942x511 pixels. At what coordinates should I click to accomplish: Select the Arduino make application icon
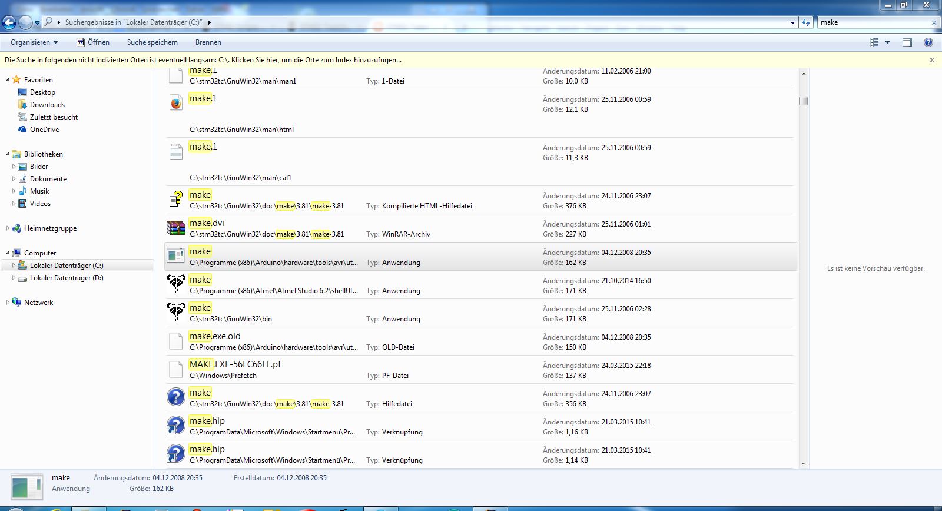(176, 257)
